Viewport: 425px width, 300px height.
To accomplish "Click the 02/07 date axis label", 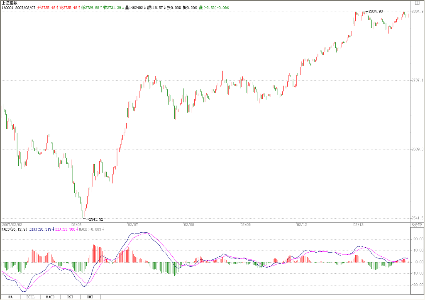I will pos(133,225).
